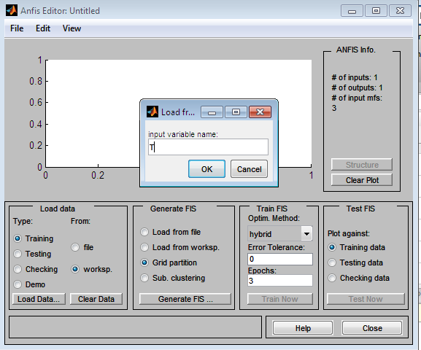Click the '# of outputs: 1' text

pos(357,87)
